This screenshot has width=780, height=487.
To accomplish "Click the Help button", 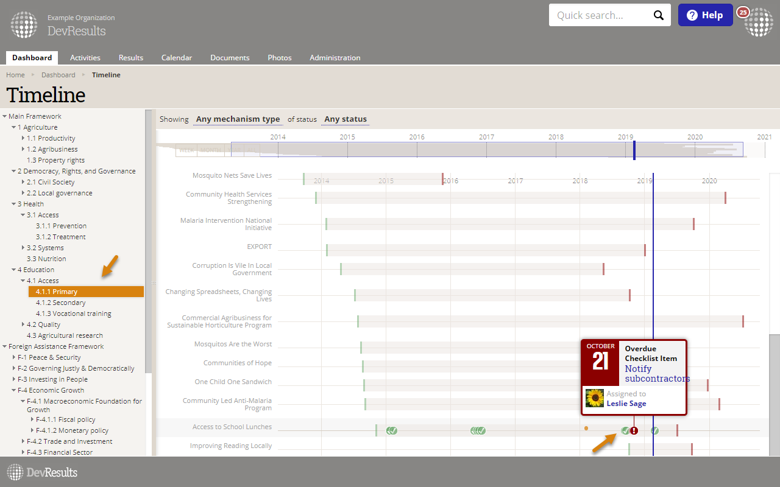I will pos(706,15).
